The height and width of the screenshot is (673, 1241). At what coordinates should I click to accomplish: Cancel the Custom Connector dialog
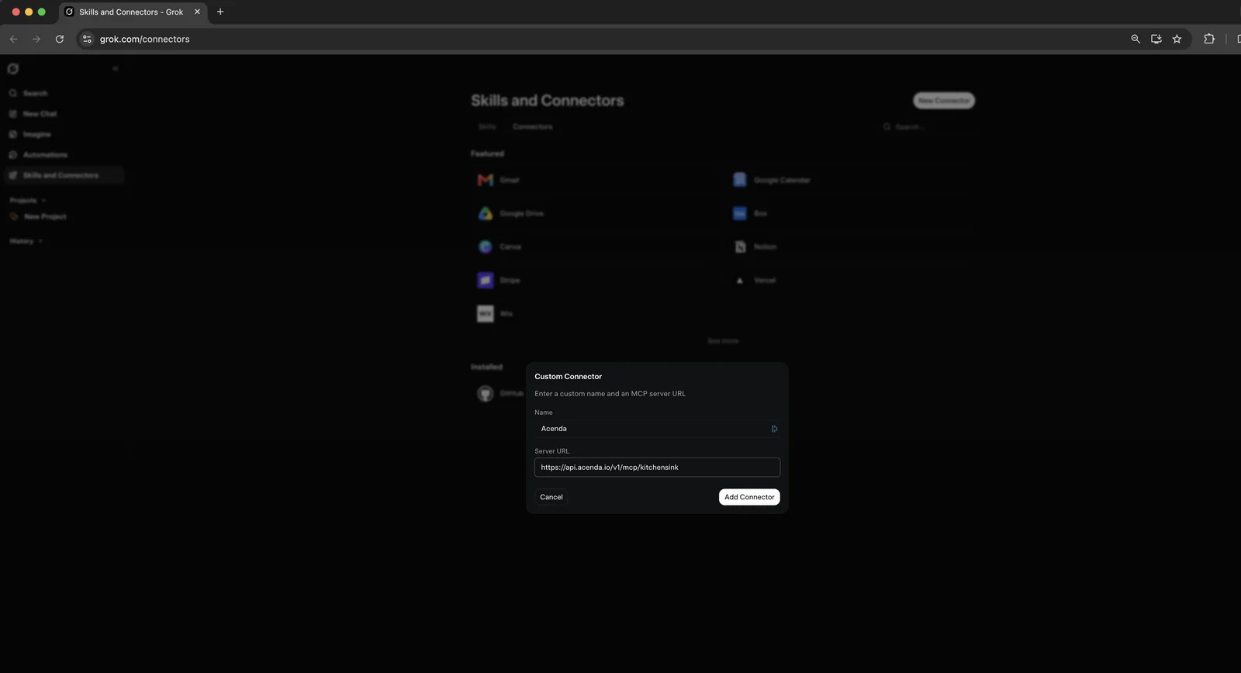click(551, 497)
